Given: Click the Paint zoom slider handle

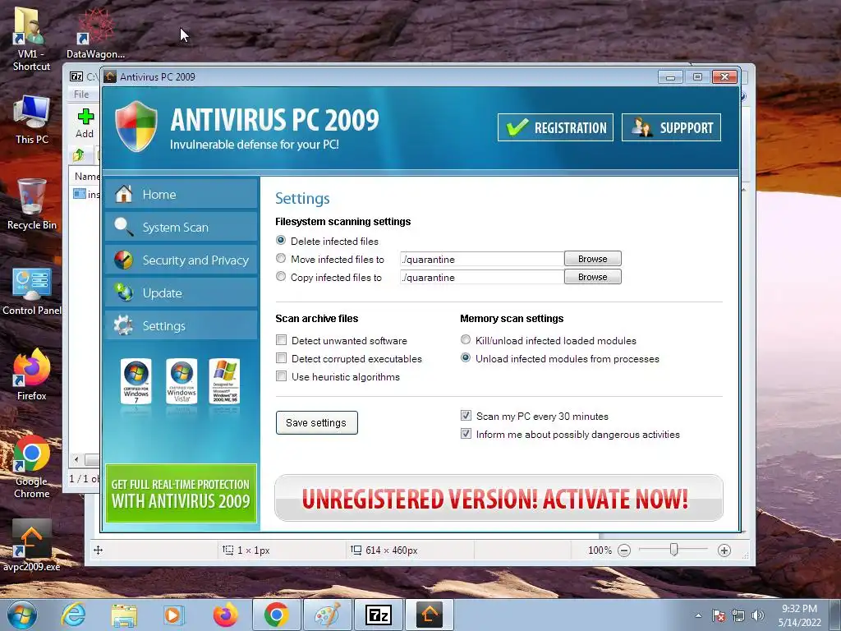Looking at the screenshot, I should (673, 550).
